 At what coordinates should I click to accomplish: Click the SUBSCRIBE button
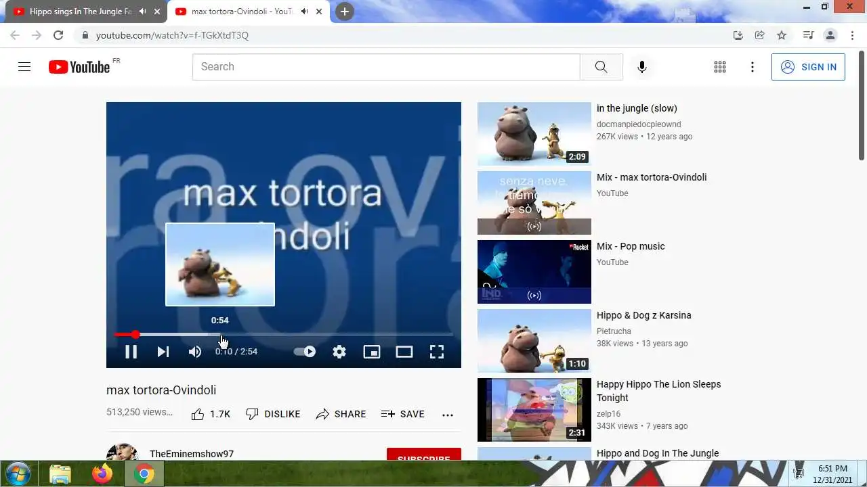coord(424,455)
